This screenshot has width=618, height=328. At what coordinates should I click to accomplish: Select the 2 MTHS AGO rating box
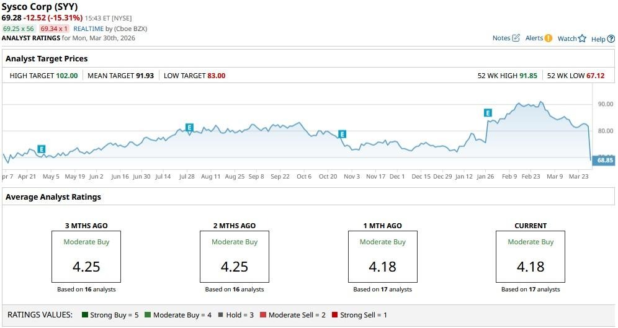(x=235, y=257)
